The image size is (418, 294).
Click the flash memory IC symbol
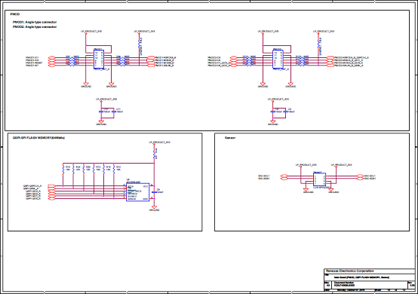click(x=138, y=192)
